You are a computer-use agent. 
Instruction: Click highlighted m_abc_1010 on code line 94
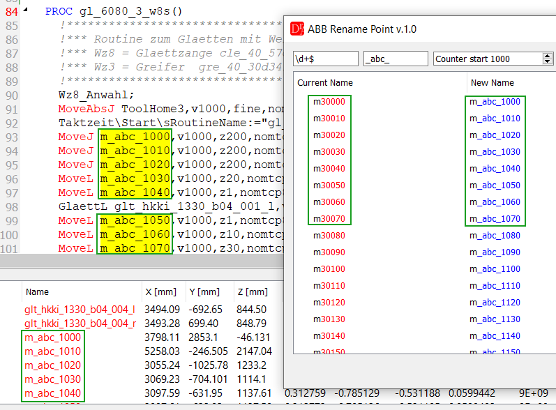coord(135,151)
